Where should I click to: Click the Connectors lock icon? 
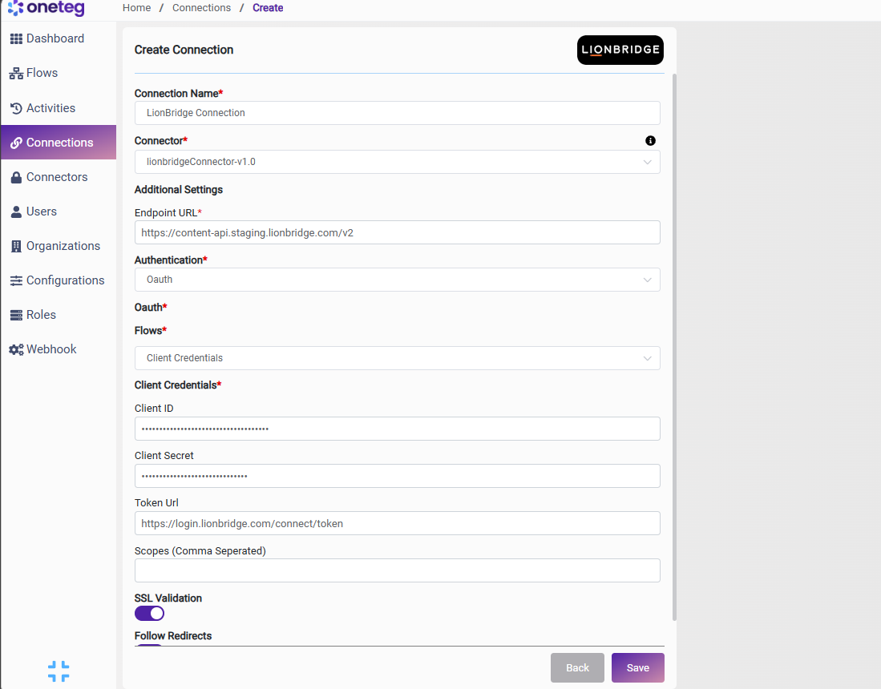pos(16,177)
